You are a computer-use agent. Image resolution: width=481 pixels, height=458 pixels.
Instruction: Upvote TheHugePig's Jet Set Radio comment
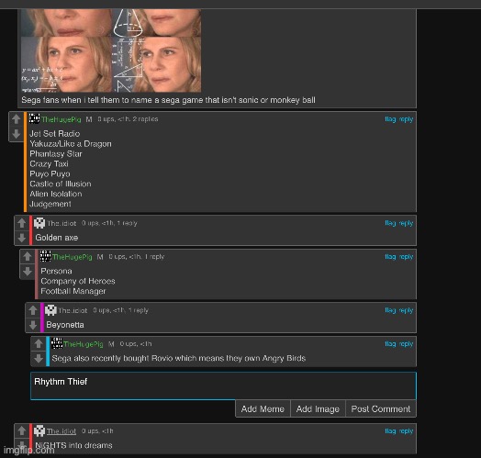(x=17, y=119)
